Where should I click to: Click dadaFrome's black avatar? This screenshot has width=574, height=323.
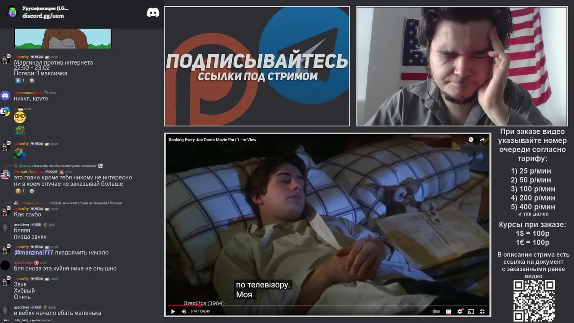[x=5, y=266]
